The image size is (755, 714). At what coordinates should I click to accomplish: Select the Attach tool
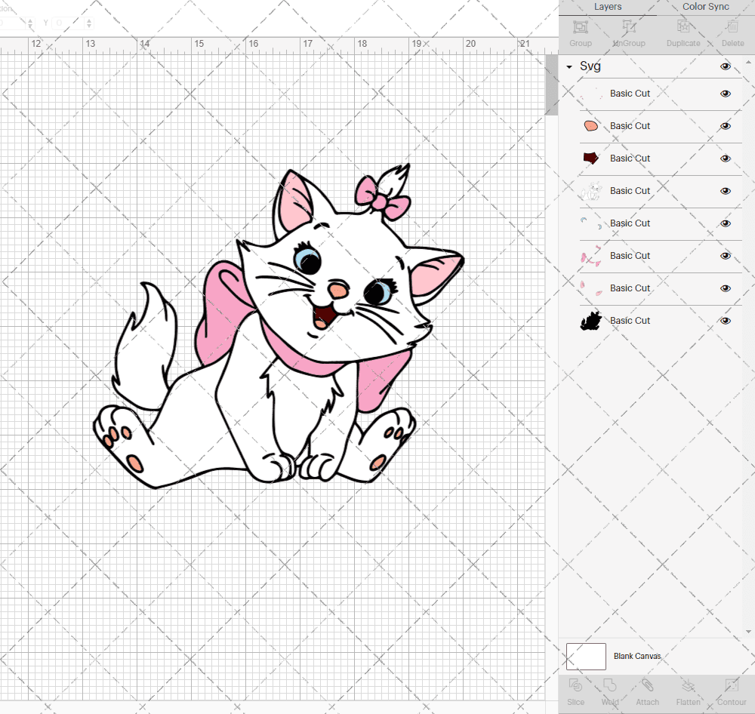pos(647,685)
